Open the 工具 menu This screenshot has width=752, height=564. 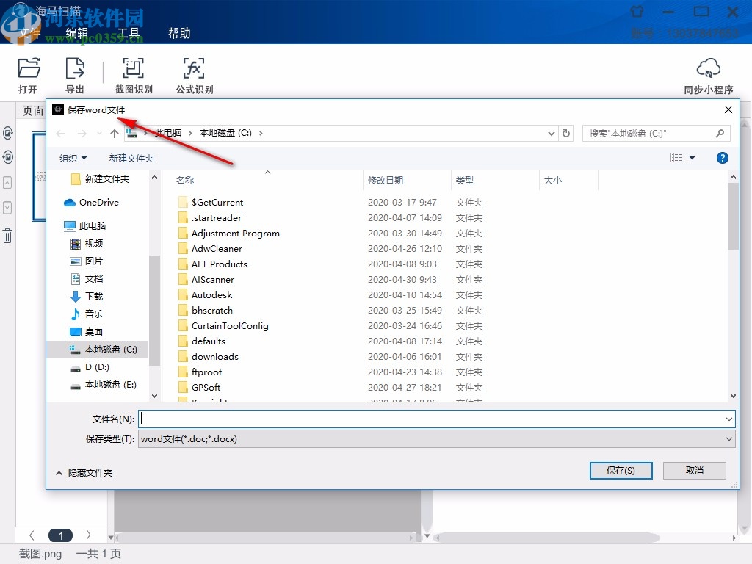[128, 33]
